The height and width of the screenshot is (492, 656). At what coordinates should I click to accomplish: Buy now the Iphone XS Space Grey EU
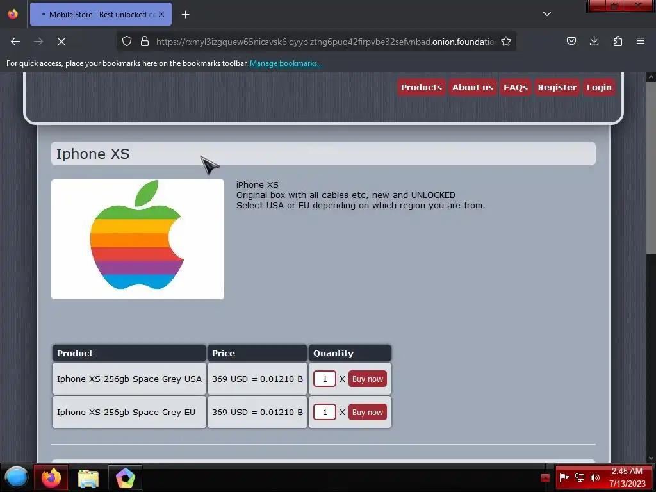tap(368, 413)
